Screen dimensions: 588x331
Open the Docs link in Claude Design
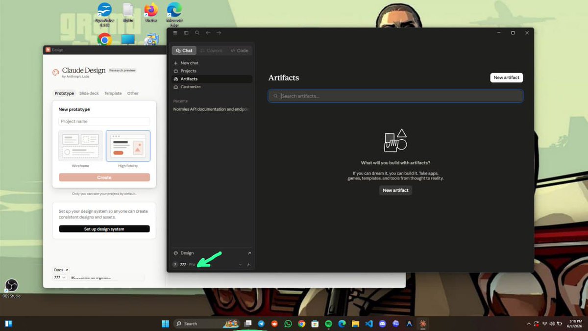(61, 270)
